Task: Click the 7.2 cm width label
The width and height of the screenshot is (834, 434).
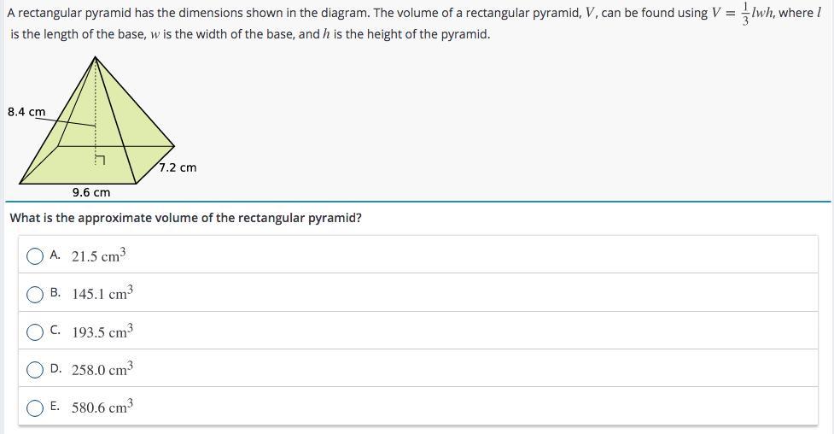Action: coord(178,167)
